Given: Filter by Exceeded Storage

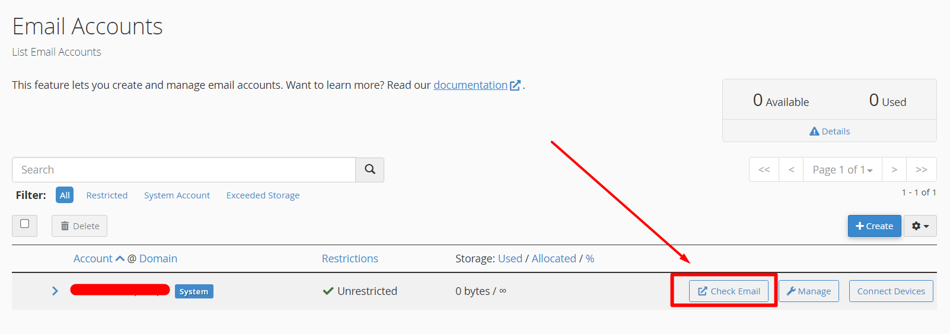Looking at the screenshot, I should click(x=263, y=195).
